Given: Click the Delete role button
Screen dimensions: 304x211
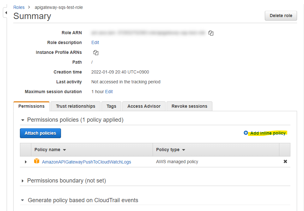Looking at the screenshot, I should pos(281,16).
